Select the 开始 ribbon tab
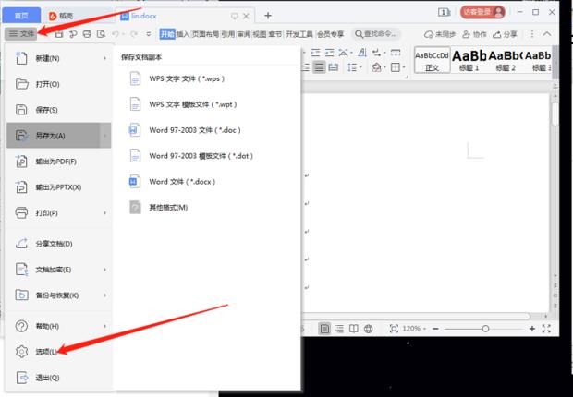Screen dimensions: 573x397 pyautogui.click(x=167, y=34)
